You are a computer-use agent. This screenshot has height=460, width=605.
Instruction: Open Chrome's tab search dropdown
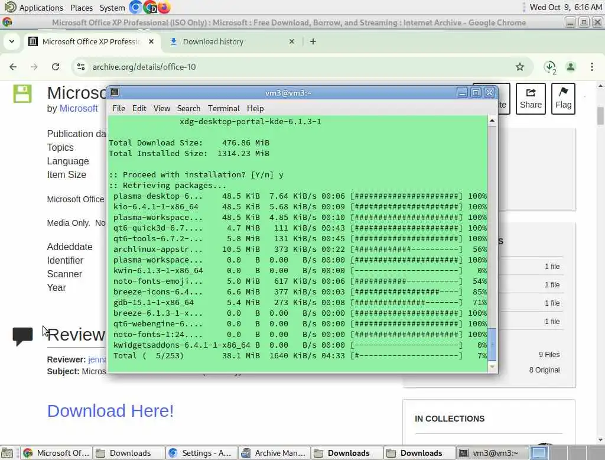point(12,41)
